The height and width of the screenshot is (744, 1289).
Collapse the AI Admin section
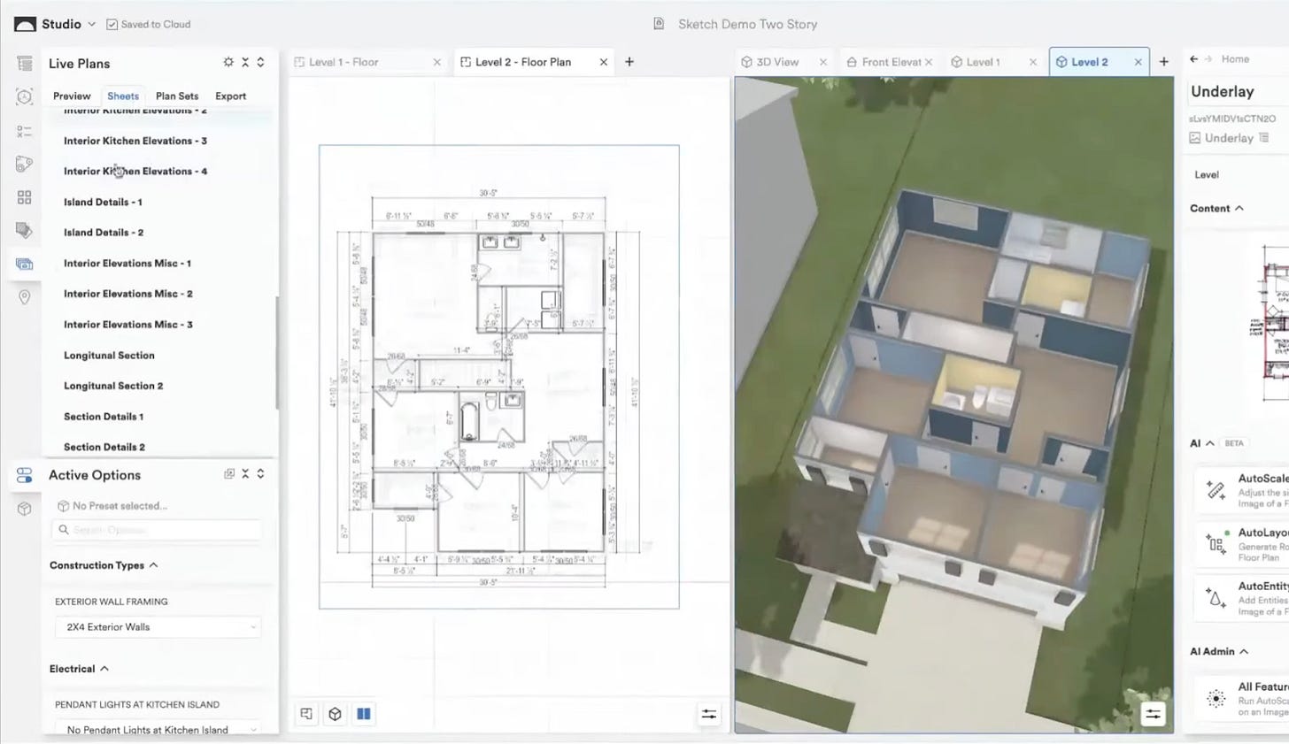[1244, 652]
